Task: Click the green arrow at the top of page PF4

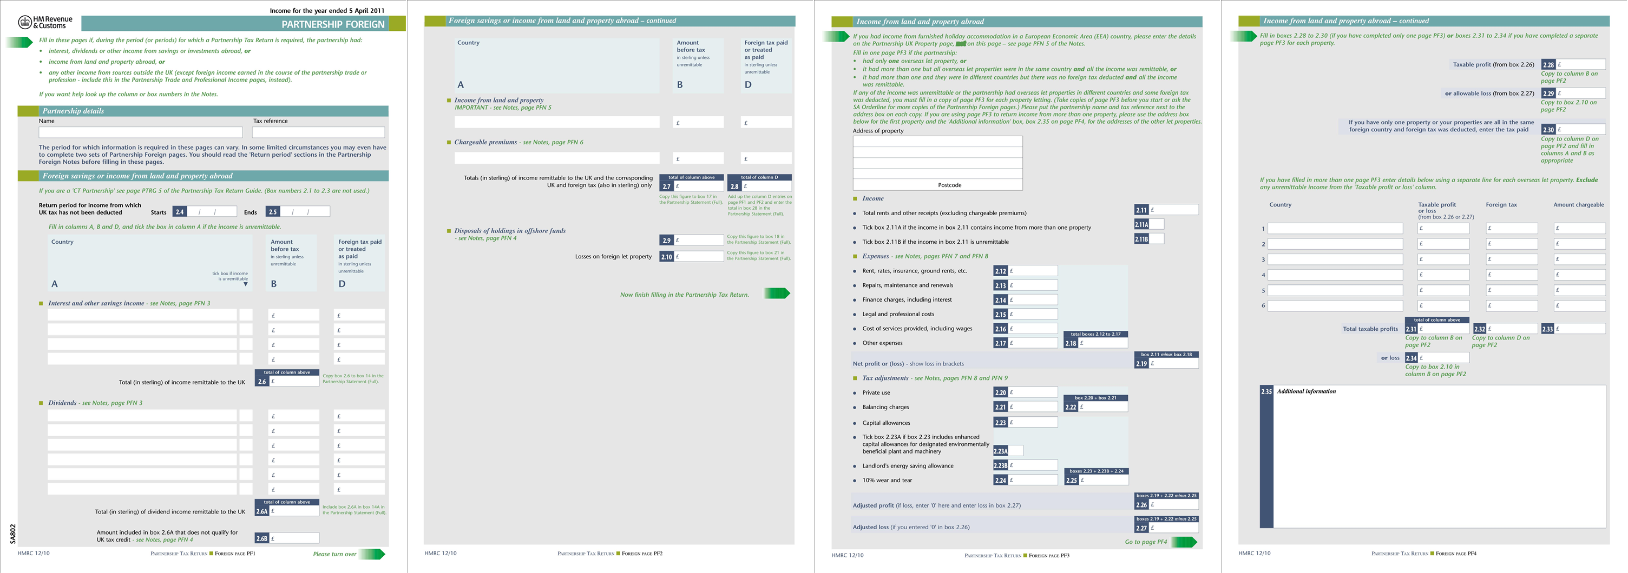Action: click(1244, 36)
